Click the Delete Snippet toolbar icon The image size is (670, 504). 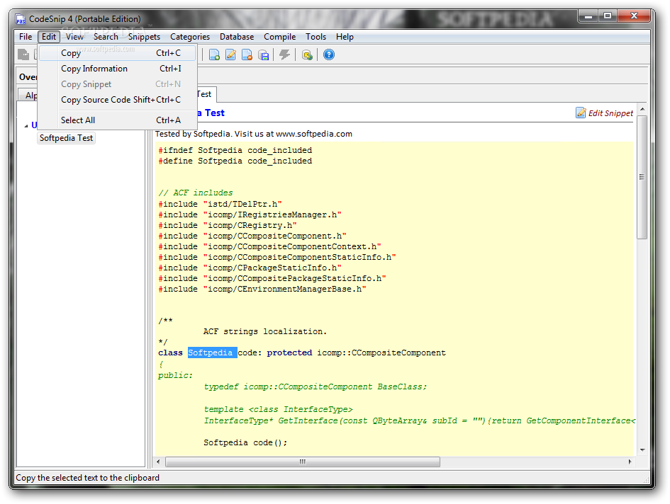[x=247, y=55]
